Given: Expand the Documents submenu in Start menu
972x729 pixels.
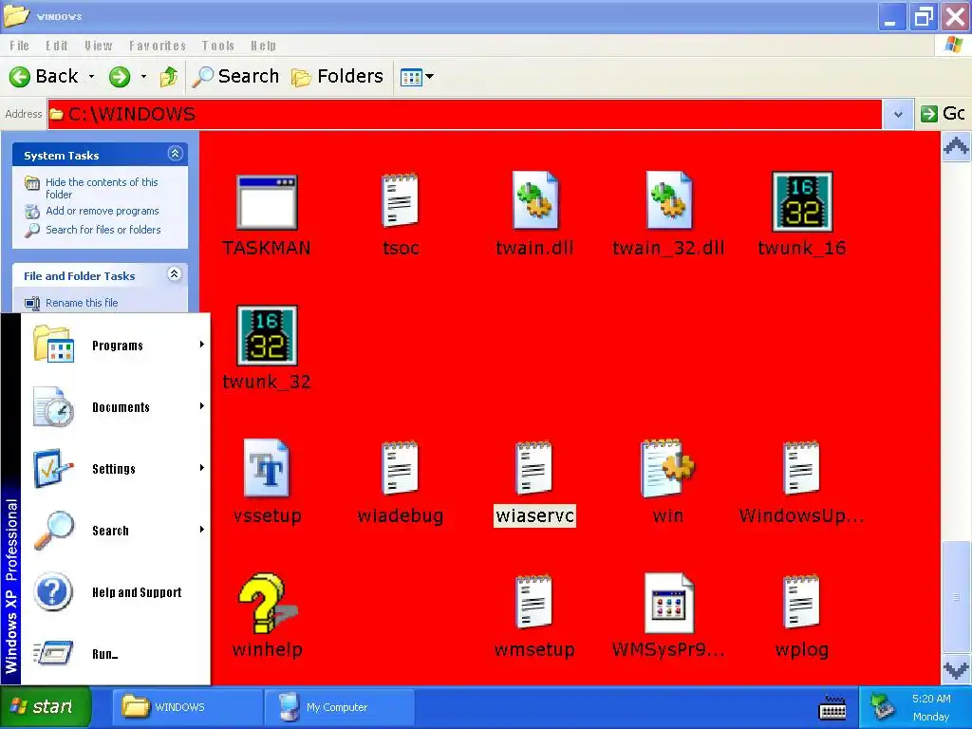Looking at the screenshot, I should [x=116, y=406].
